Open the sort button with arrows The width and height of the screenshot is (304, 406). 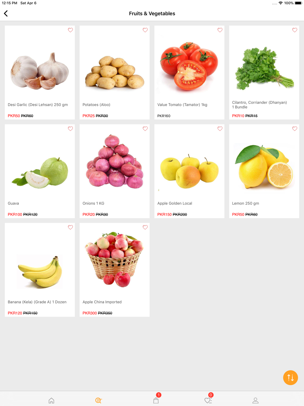[x=290, y=378]
